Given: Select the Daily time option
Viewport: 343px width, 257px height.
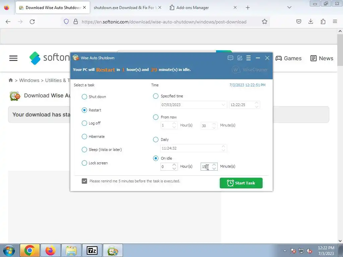Looking at the screenshot, I should pyautogui.click(x=155, y=140).
